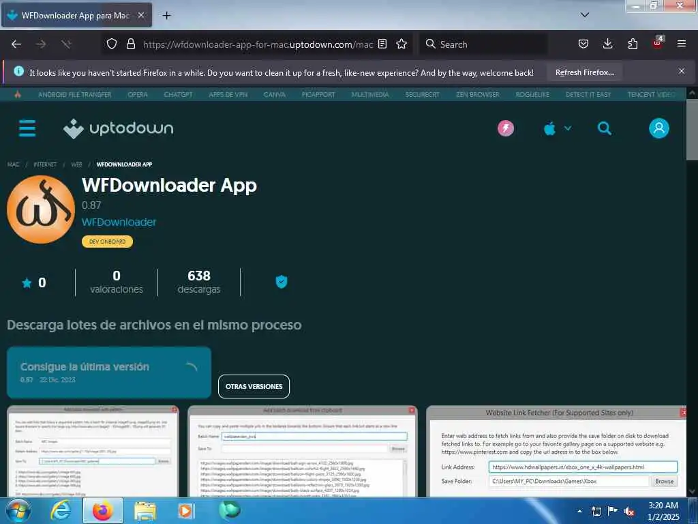Screen dimensions: 698x524
Task: Open Firefox taskbar icon
Action: coord(103,510)
